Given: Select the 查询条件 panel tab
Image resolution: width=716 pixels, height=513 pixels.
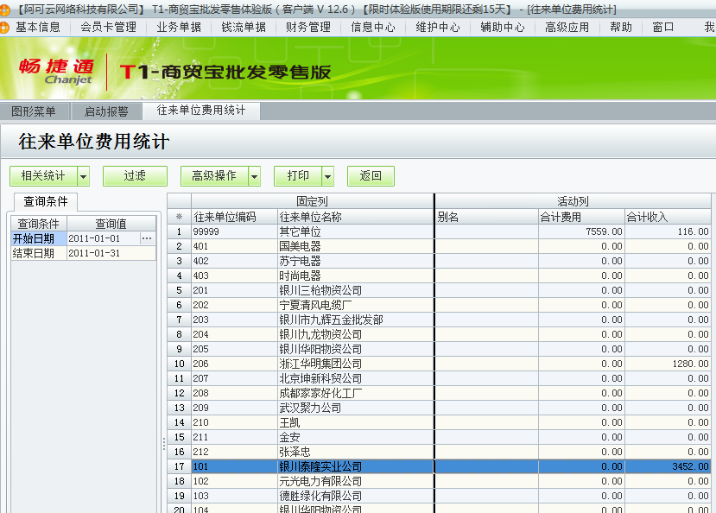Looking at the screenshot, I should point(46,201).
